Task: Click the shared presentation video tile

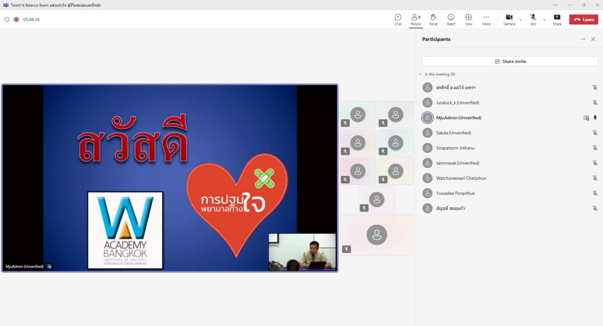Action: tap(170, 178)
